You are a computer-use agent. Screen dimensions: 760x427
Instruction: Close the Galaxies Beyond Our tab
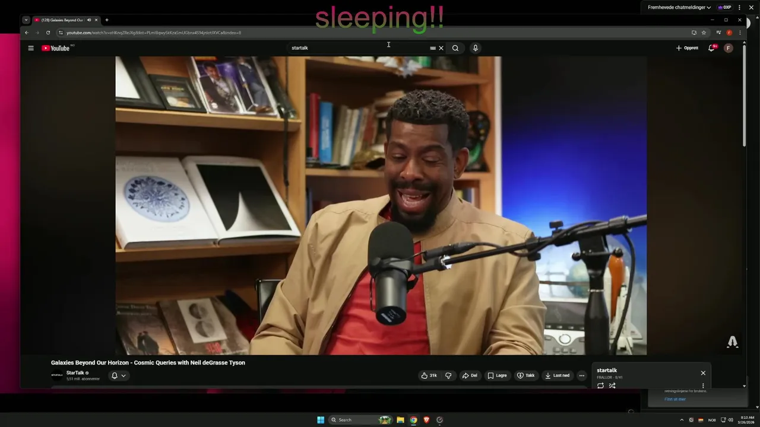(96, 20)
